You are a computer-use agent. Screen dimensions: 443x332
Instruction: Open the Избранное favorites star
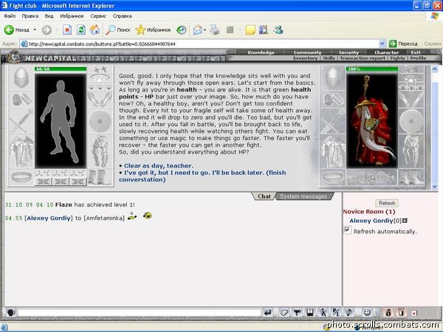click(153, 30)
